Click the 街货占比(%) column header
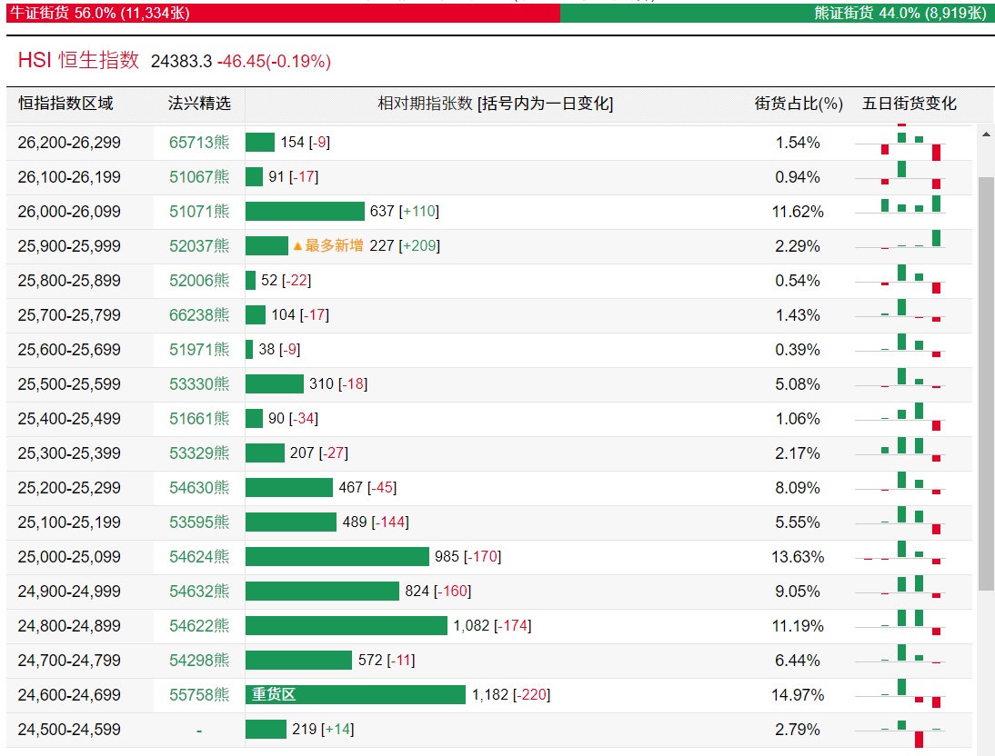The height and width of the screenshot is (756, 995). [799, 104]
